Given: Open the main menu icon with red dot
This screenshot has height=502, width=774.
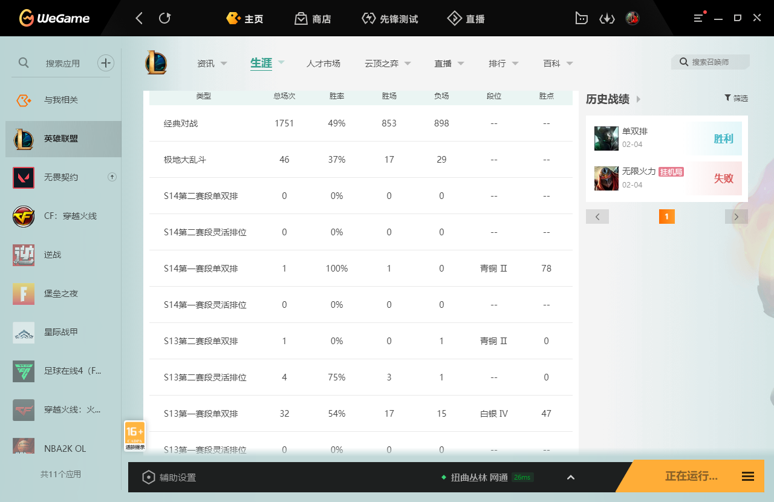Looking at the screenshot, I should coord(699,18).
